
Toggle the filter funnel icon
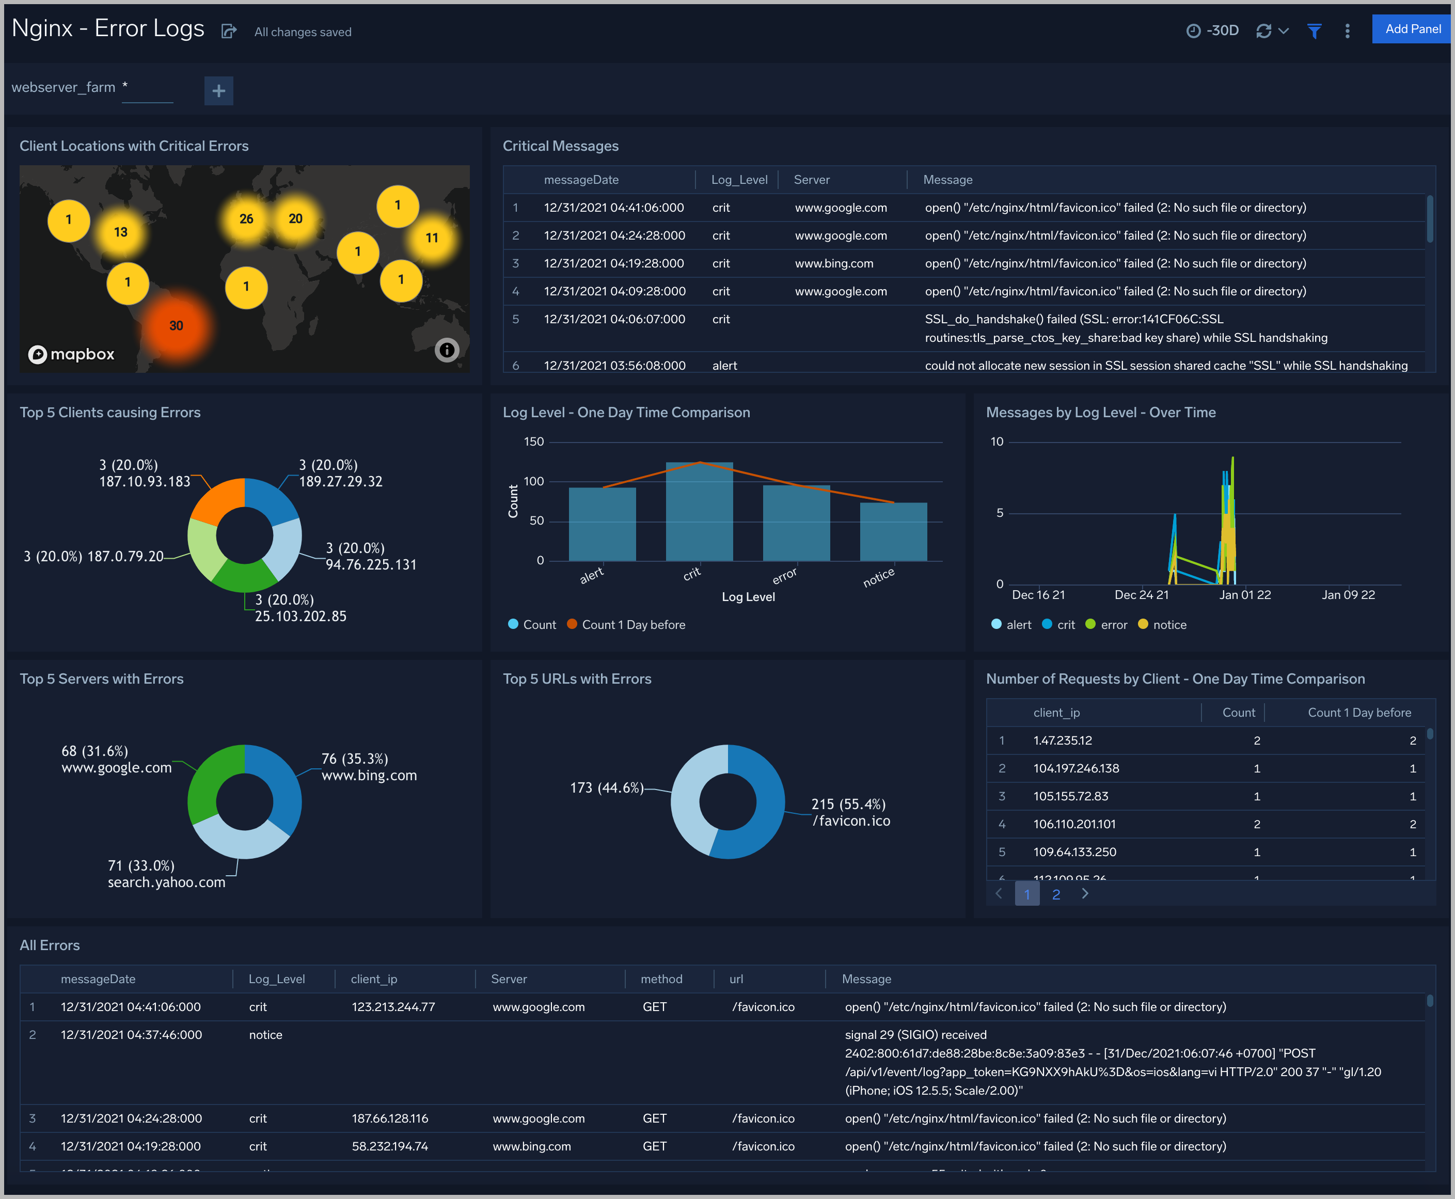pyautogui.click(x=1314, y=30)
